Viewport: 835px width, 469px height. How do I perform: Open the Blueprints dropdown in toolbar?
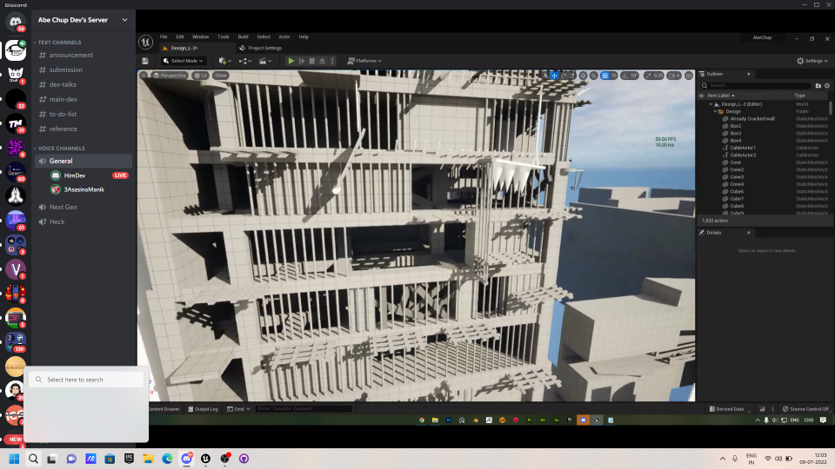click(245, 61)
